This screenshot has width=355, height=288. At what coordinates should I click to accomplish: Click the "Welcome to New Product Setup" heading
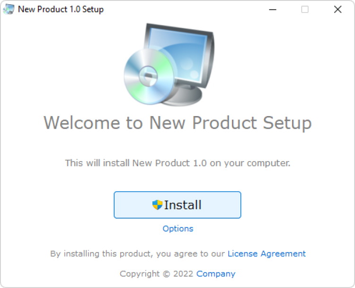177,123
